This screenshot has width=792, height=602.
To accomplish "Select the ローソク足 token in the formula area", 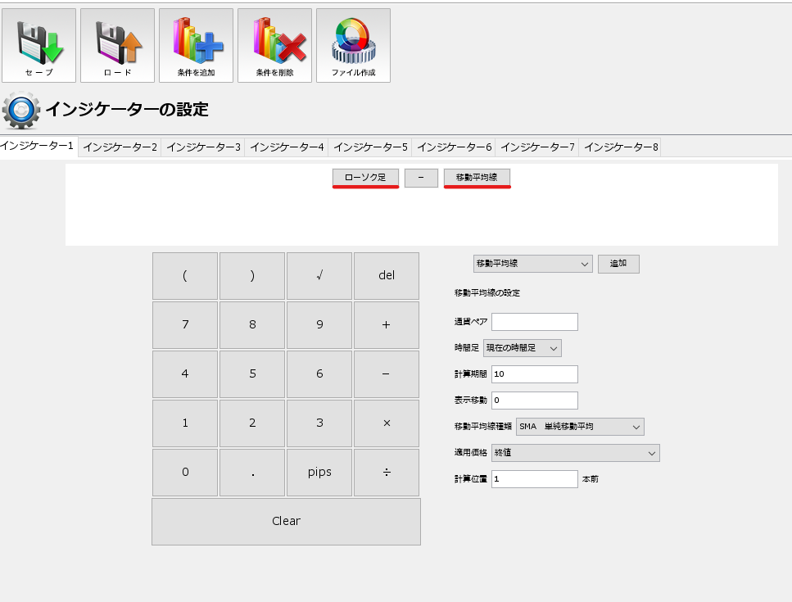I will pyautogui.click(x=364, y=177).
